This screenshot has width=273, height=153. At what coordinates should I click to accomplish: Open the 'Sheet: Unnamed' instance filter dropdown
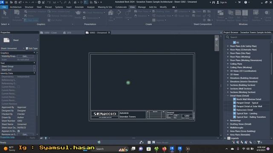tap(23, 48)
